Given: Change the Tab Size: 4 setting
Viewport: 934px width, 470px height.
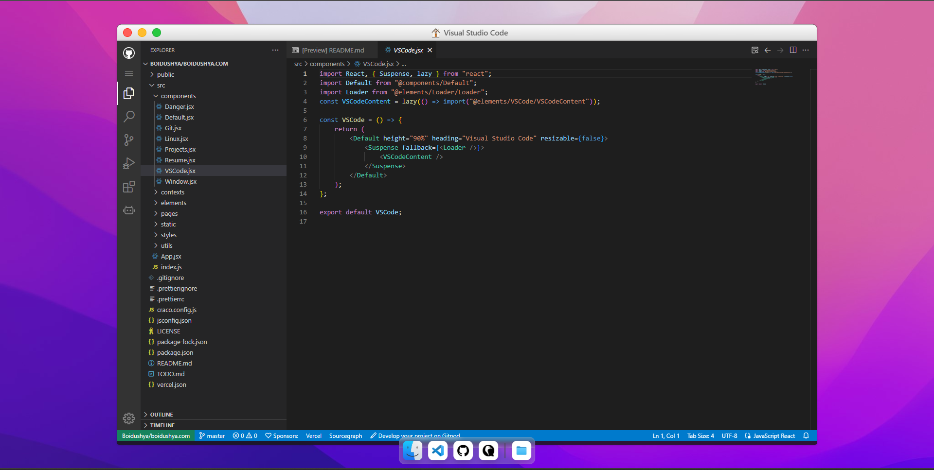Looking at the screenshot, I should (x=700, y=435).
